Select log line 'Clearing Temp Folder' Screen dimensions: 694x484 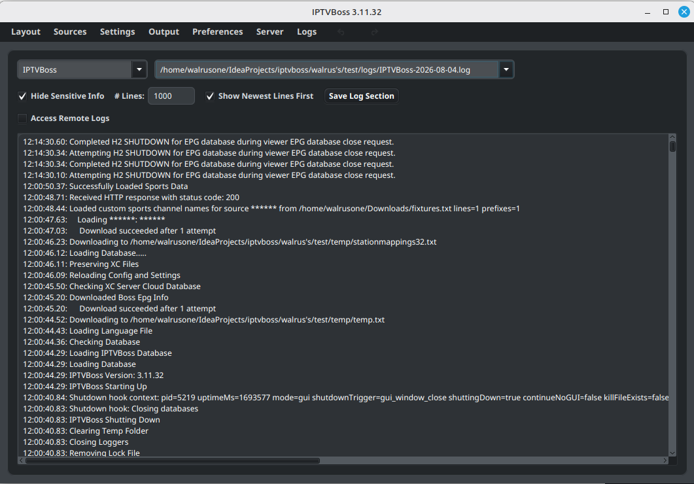pos(86,431)
